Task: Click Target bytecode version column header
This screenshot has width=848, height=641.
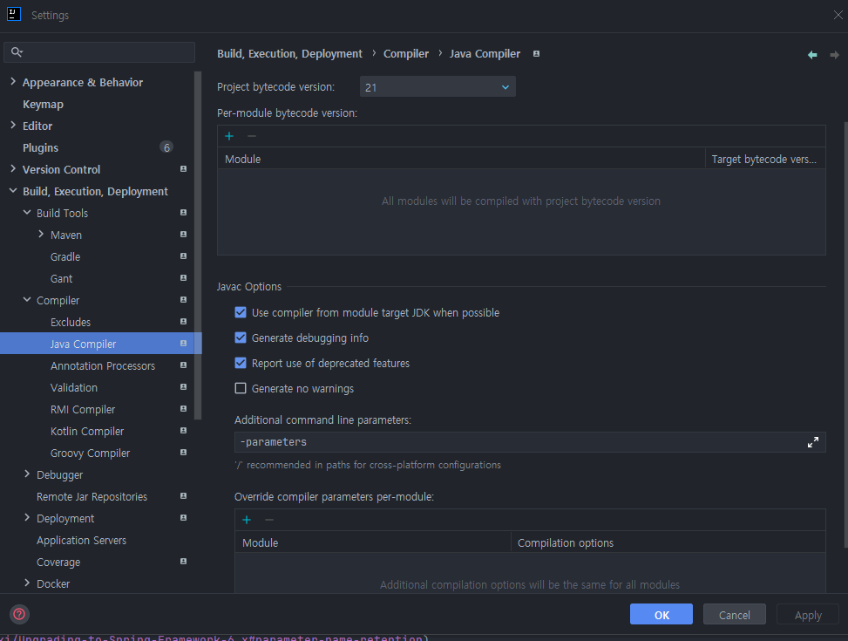Action: click(764, 159)
